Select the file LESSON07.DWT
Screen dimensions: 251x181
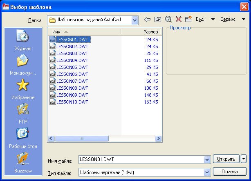point(72,81)
